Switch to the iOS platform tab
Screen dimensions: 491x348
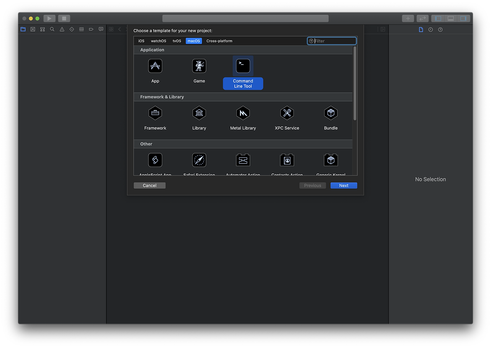(142, 41)
